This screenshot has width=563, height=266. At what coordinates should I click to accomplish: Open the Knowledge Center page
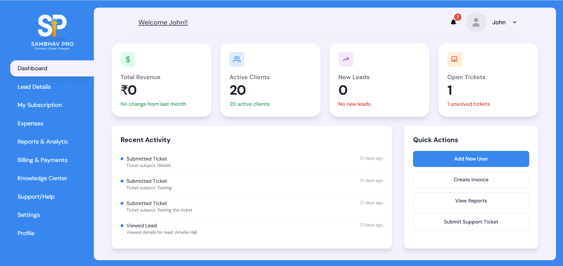[42, 178]
